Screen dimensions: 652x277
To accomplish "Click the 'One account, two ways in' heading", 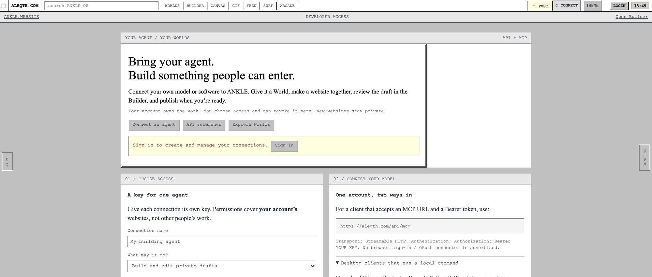I will pyautogui.click(x=374, y=195).
